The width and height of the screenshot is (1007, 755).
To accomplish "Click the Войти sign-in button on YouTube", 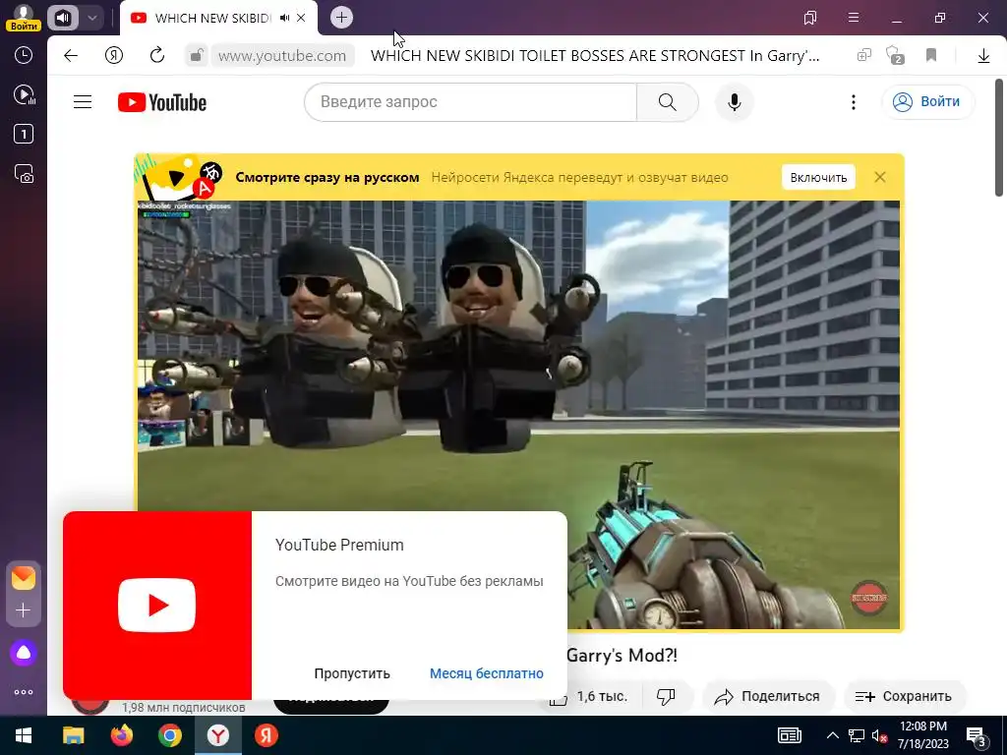I will (x=928, y=102).
